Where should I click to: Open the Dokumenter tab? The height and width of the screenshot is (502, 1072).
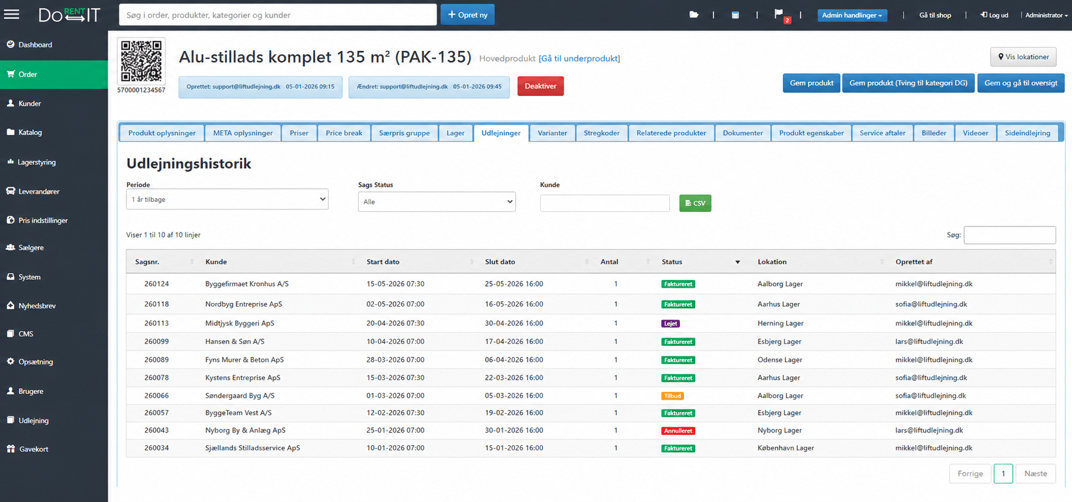743,133
